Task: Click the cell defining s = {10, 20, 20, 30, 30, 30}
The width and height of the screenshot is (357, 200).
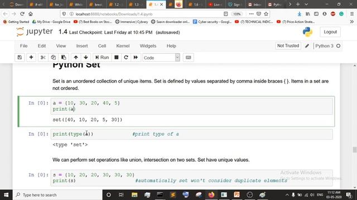Action: (191, 178)
